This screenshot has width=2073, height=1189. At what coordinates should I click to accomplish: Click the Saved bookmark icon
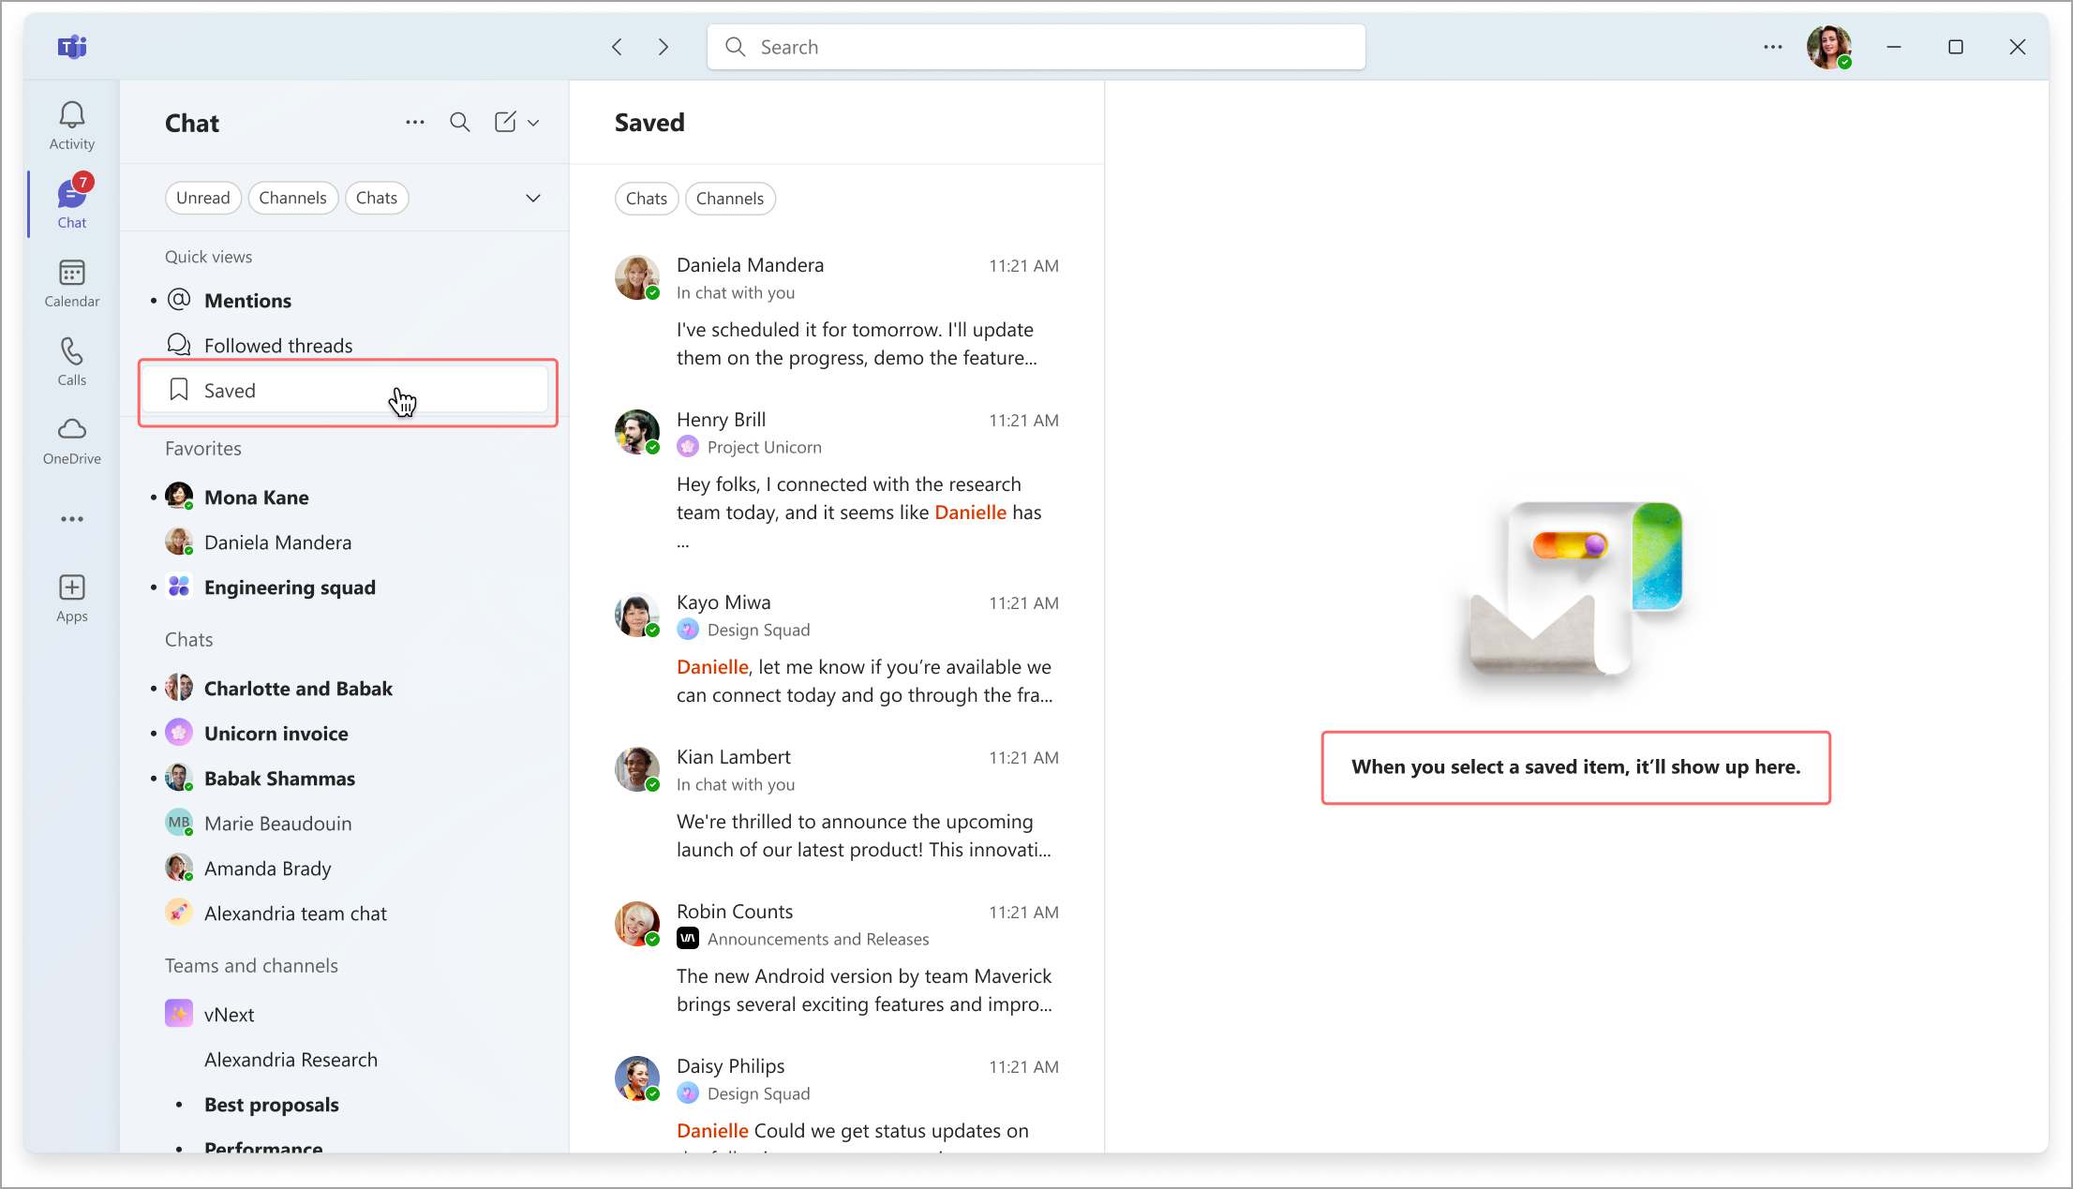click(x=178, y=390)
